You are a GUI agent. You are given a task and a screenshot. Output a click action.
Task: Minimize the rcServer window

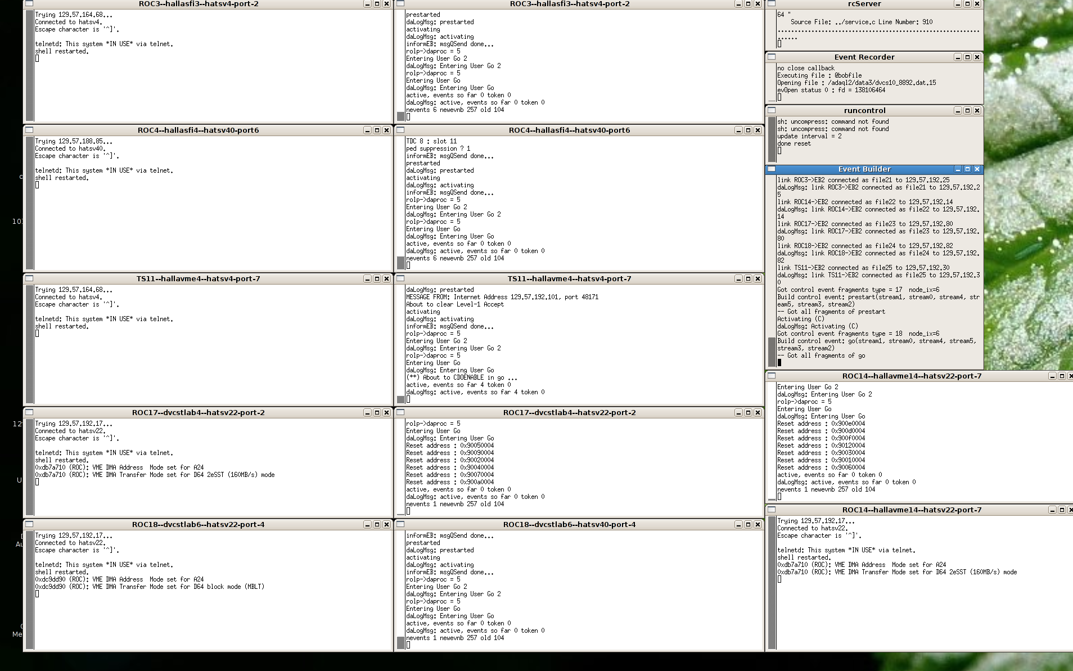(x=958, y=4)
